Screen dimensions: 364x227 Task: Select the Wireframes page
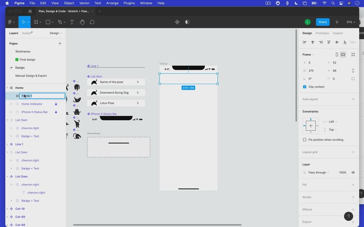point(23,52)
